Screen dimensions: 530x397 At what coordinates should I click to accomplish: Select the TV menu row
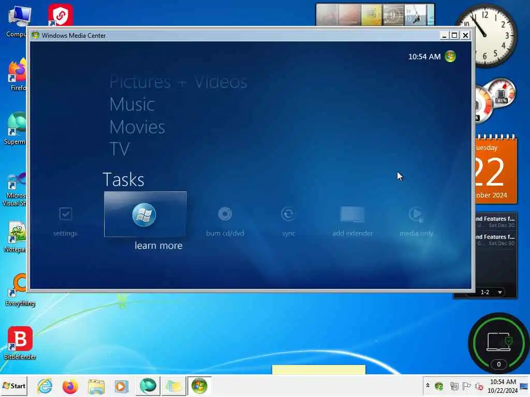pyautogui.click(x=120, y=149)
